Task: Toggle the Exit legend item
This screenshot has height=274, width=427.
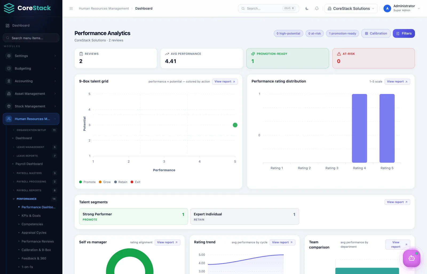Action: pos(135,182)
